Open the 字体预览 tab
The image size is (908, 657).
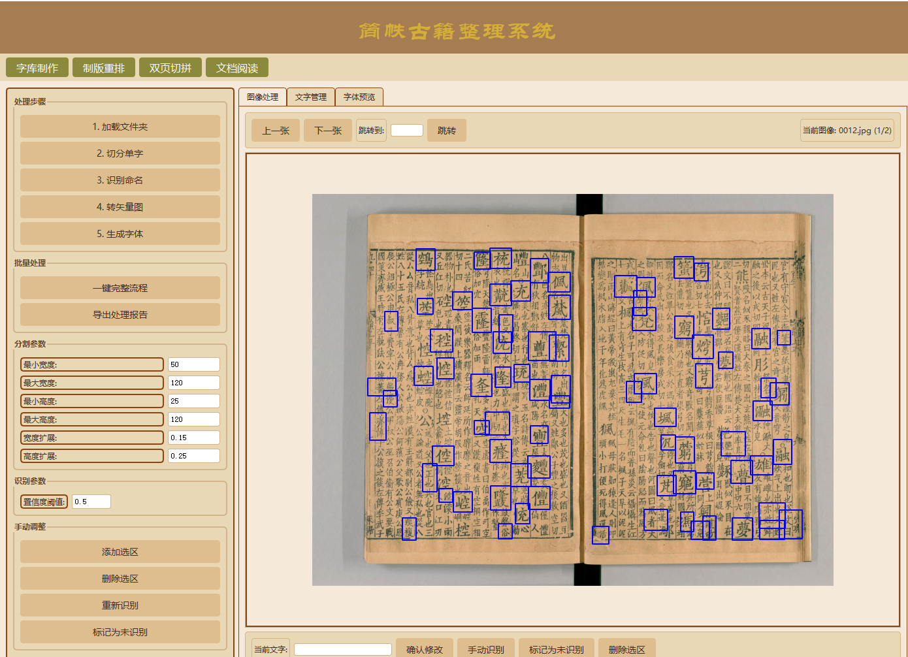(359, 97)
